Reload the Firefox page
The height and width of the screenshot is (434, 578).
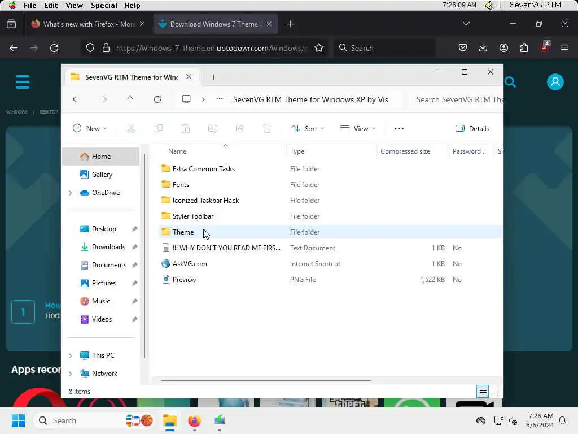pyautogui.click(x=54, y=48)
